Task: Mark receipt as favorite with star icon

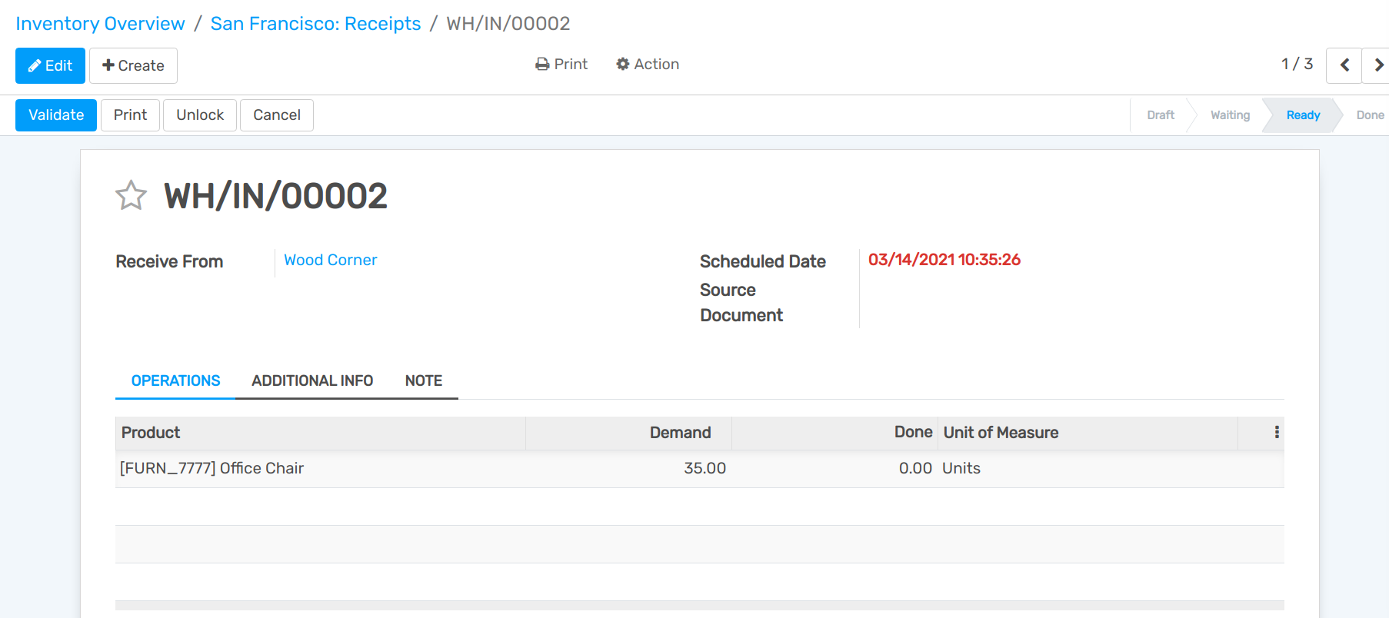Action: tap(131, 195)
